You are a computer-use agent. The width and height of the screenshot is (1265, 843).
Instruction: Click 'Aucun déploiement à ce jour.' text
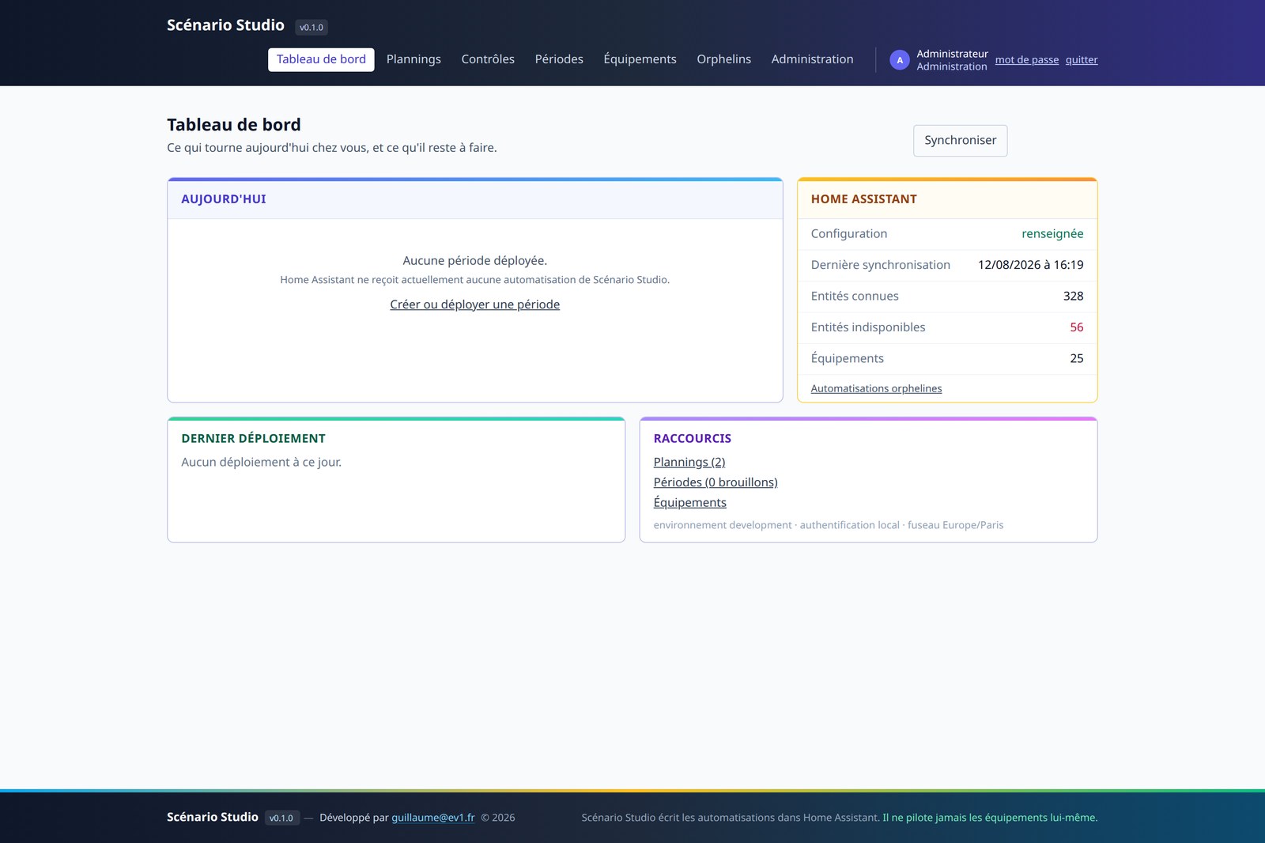[x=261, y=463]
